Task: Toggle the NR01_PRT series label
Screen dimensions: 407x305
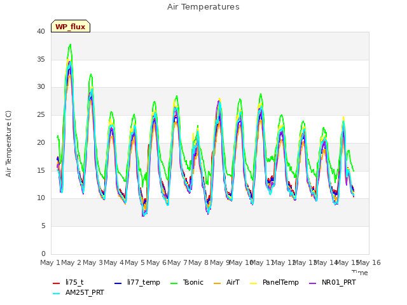Action: click(x=339, y=282)
